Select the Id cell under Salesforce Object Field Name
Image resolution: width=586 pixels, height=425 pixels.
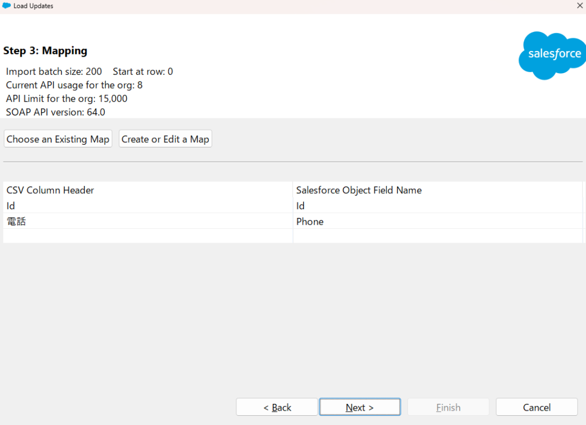coord(301,206)
